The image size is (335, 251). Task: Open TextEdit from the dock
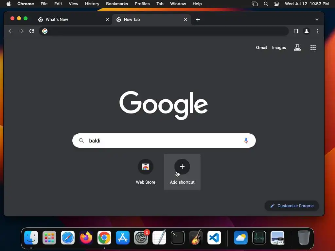click(x=159, y=238)
